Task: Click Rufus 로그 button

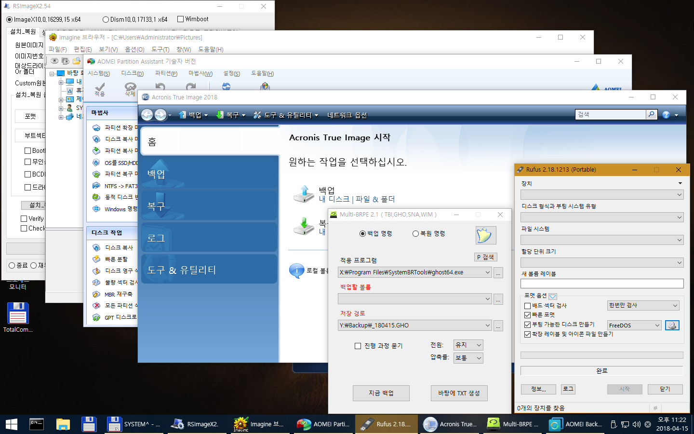Action: pos(569,389)
